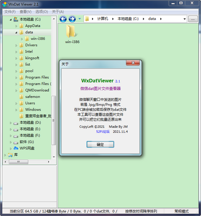The image size is (201, 216).
Task: Expand the 库 library node
Action: 5,155
